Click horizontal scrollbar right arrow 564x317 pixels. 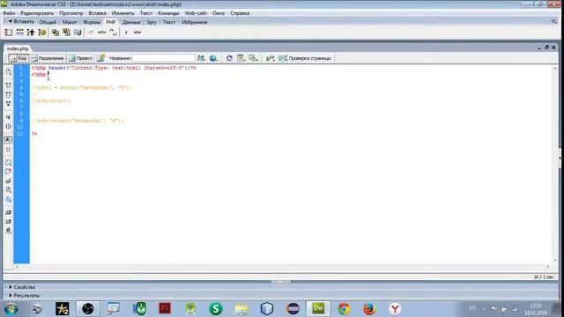(x=548, y=267)
